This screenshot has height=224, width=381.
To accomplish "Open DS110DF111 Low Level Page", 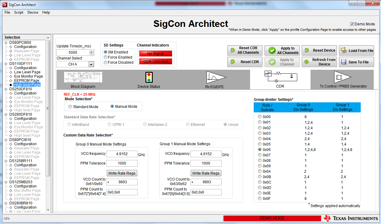I will (27, 72).
